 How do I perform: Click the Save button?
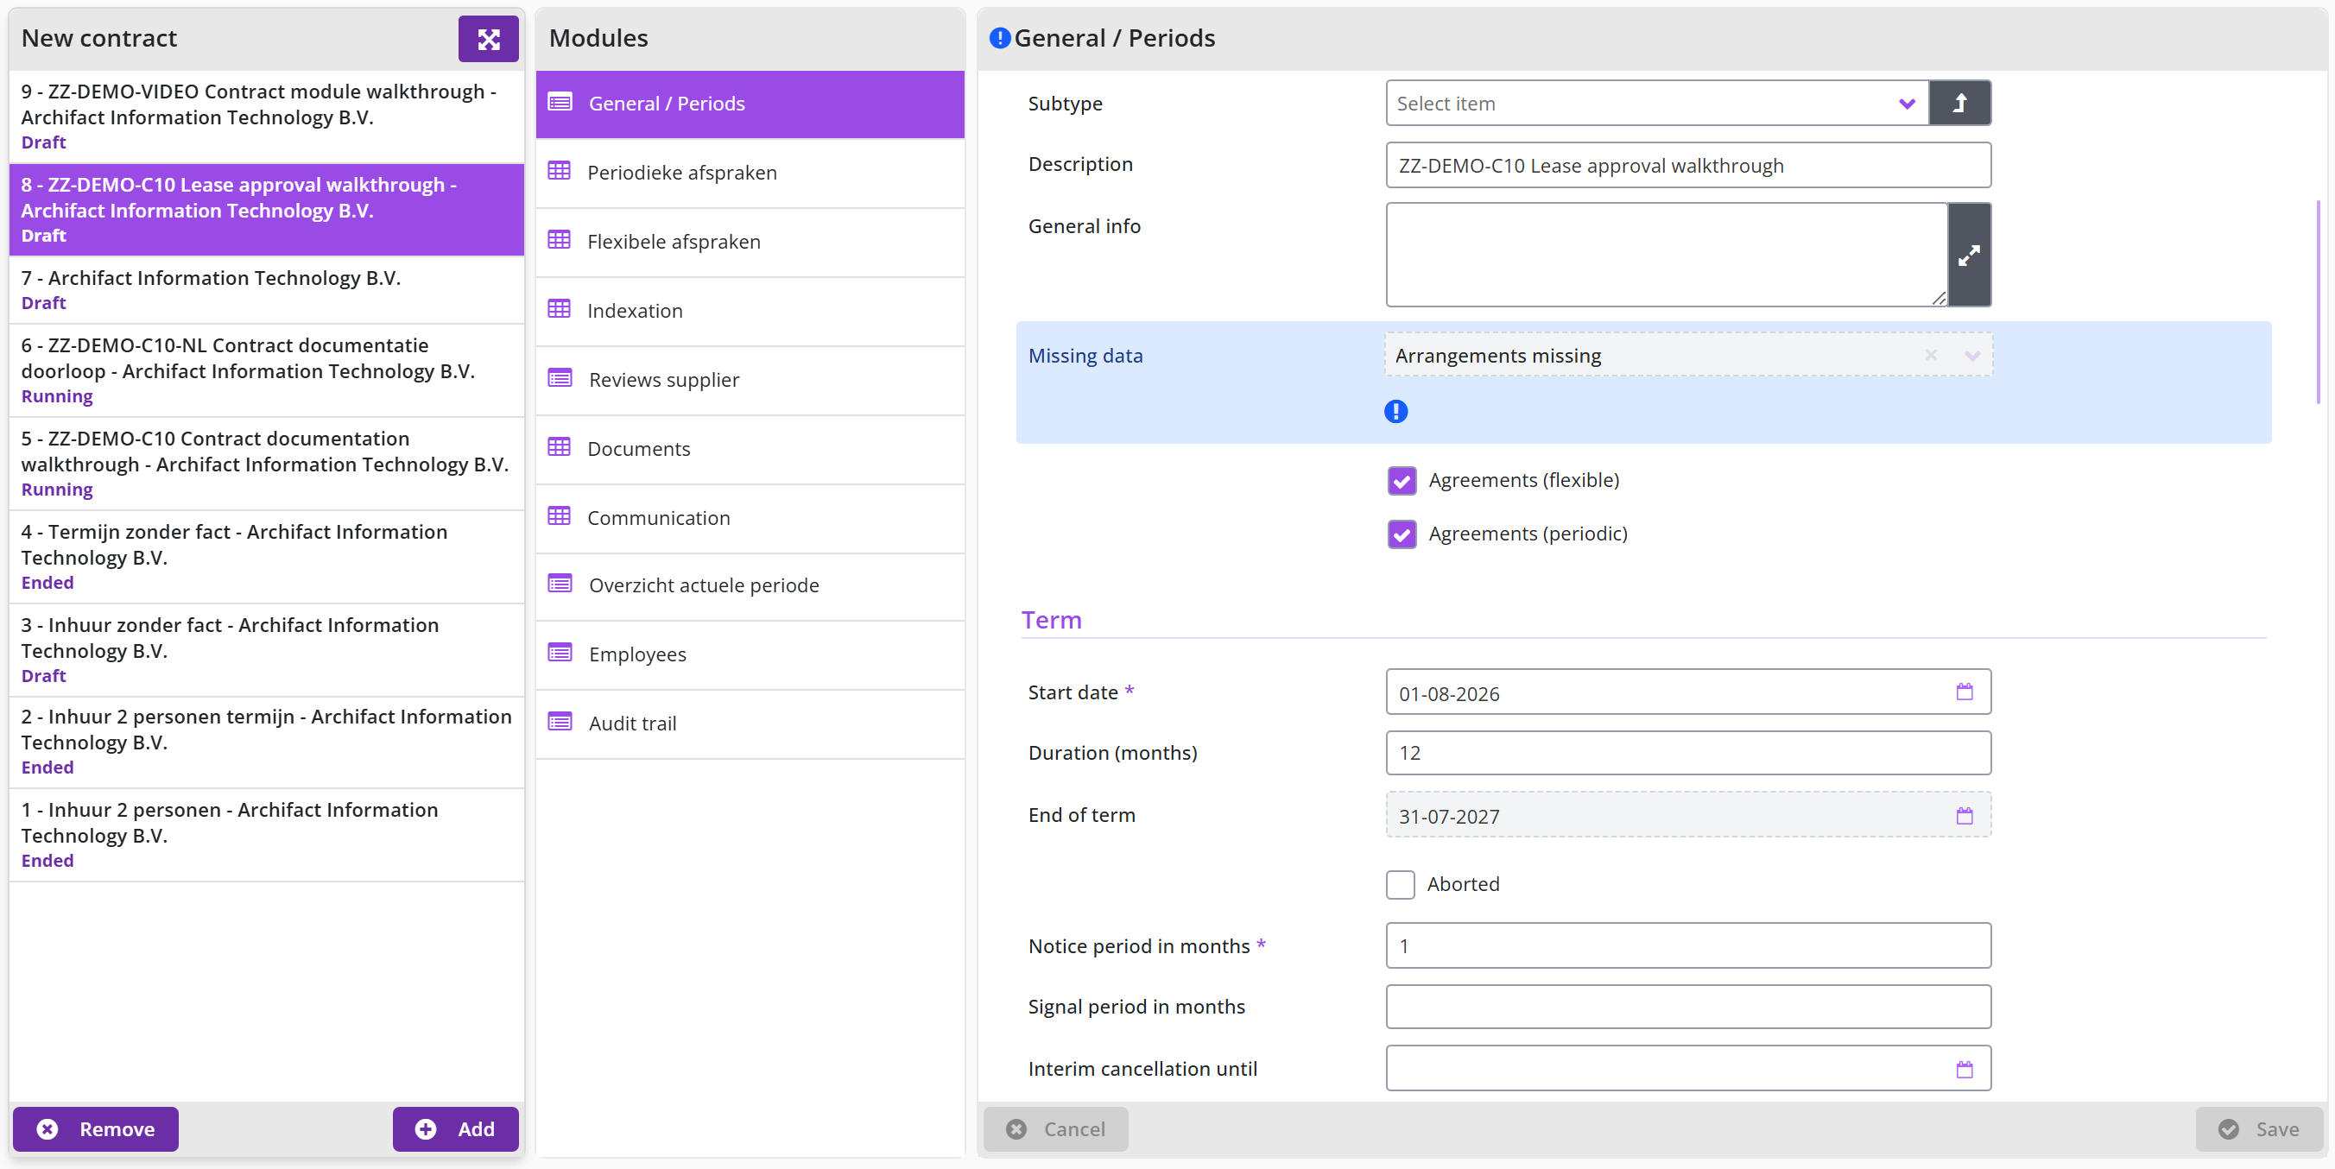click(x=2259, y=1129)
